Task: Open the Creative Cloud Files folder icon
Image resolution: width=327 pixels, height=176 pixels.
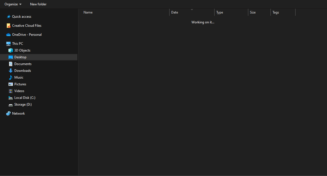Action: click(8, 25)
